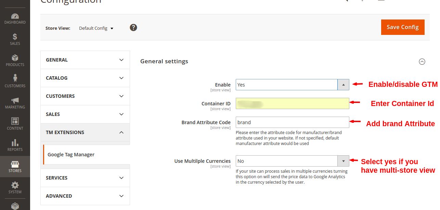Open the Store View Default Config switcher

[x=96, y=28]
